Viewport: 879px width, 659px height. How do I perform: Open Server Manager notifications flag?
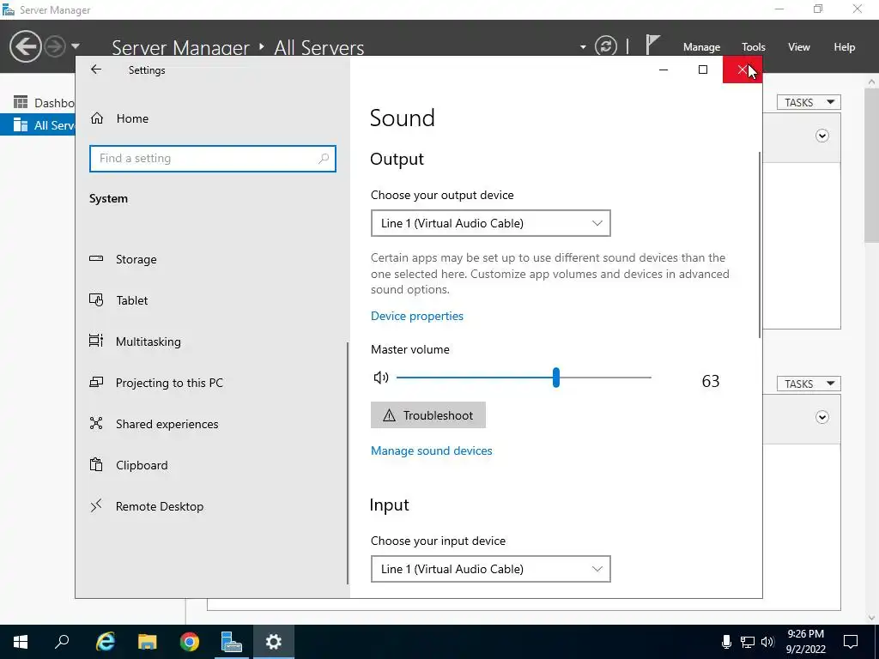(x=652, y=45)
